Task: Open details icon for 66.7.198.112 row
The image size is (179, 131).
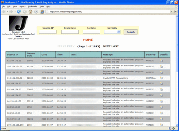Action: click(x=161, y=119)
